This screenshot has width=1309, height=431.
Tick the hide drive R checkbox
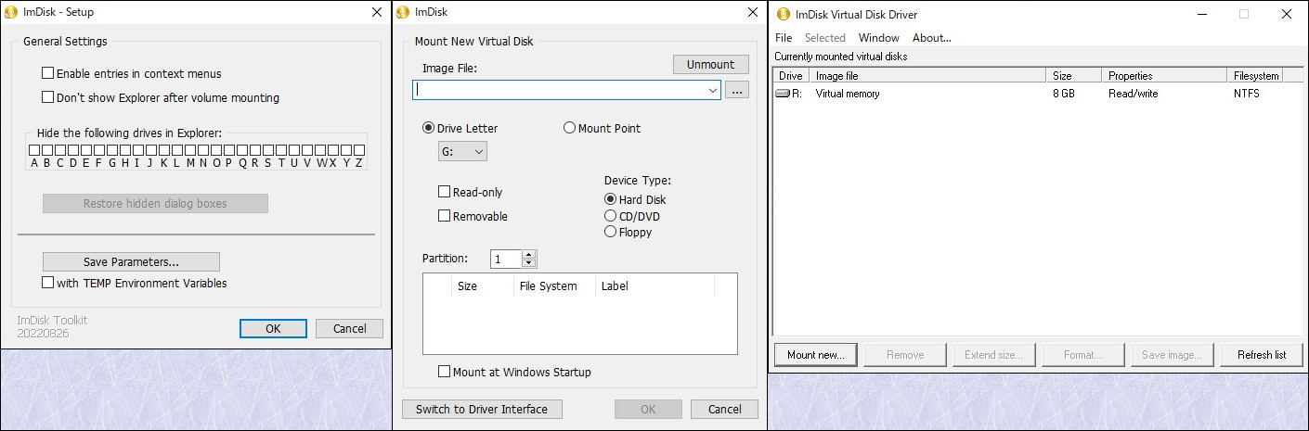point(255,149)
